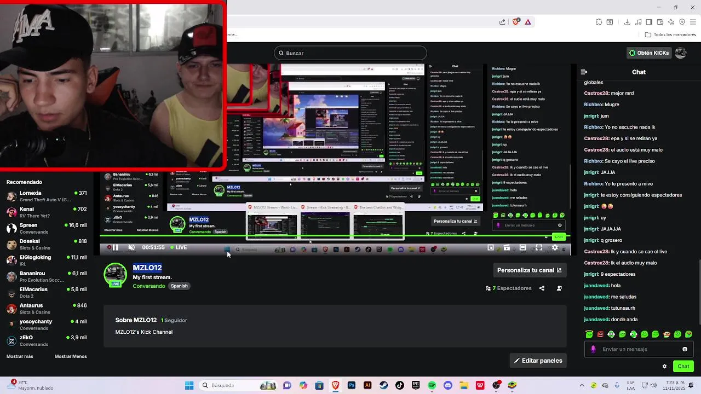Viewport: 701px width, 394px height.
Task: Open browser extensions puzzle icon
Action: (x=599, y=22)
